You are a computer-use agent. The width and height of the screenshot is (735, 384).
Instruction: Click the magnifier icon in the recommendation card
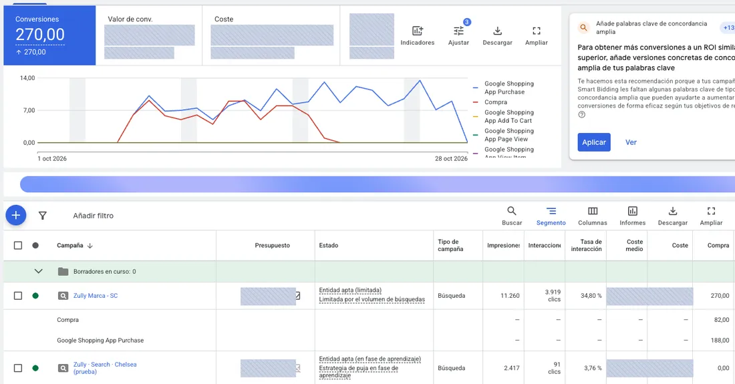click(583, 27)
